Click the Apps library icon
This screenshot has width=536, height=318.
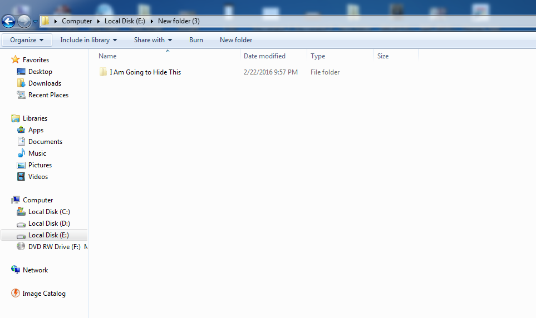coord(21,130)
